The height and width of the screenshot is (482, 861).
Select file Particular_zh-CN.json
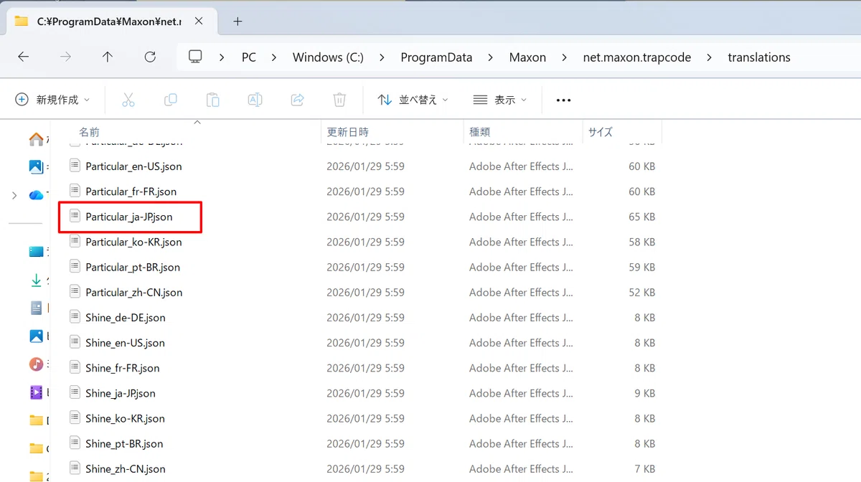(133, 292)
